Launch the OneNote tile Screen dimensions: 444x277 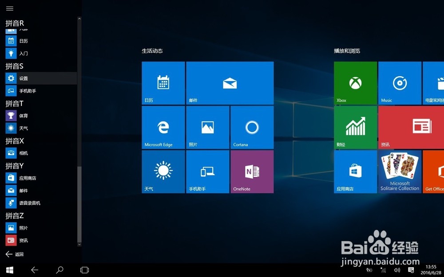pos(252,172)
